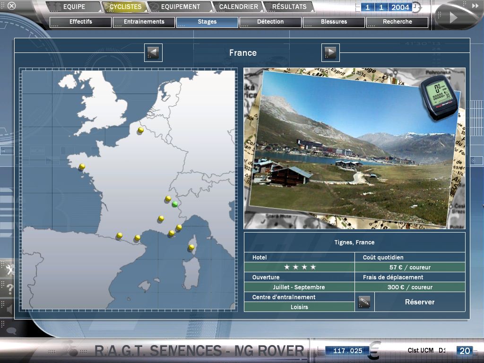484x363 pixels.
Task: Switch to the Entraînements tab
Action: pos(144,22)
